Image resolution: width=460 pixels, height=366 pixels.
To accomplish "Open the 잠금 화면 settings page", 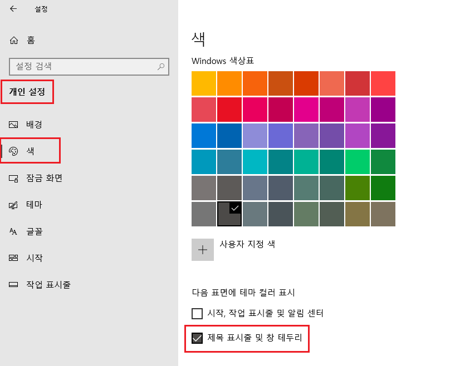I will click(x=45, y=178).
